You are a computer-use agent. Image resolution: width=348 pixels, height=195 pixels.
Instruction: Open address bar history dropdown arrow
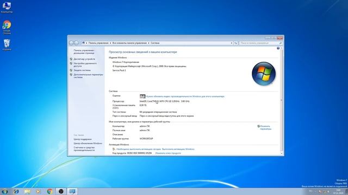pos(232,43)
